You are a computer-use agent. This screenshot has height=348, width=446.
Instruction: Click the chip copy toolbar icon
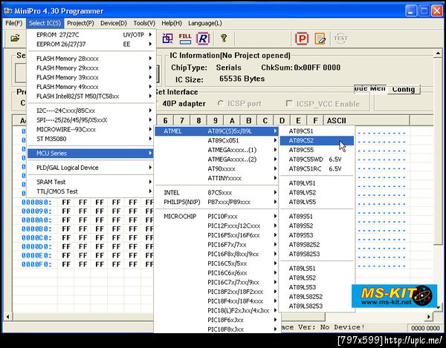coord(167,39)
